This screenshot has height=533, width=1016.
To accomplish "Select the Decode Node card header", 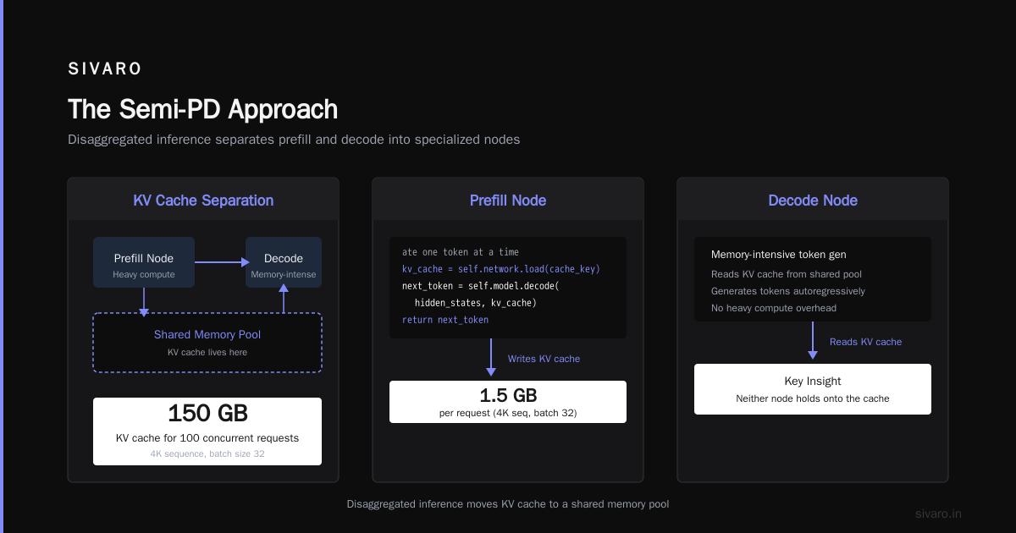I will [x=813, y=201].
